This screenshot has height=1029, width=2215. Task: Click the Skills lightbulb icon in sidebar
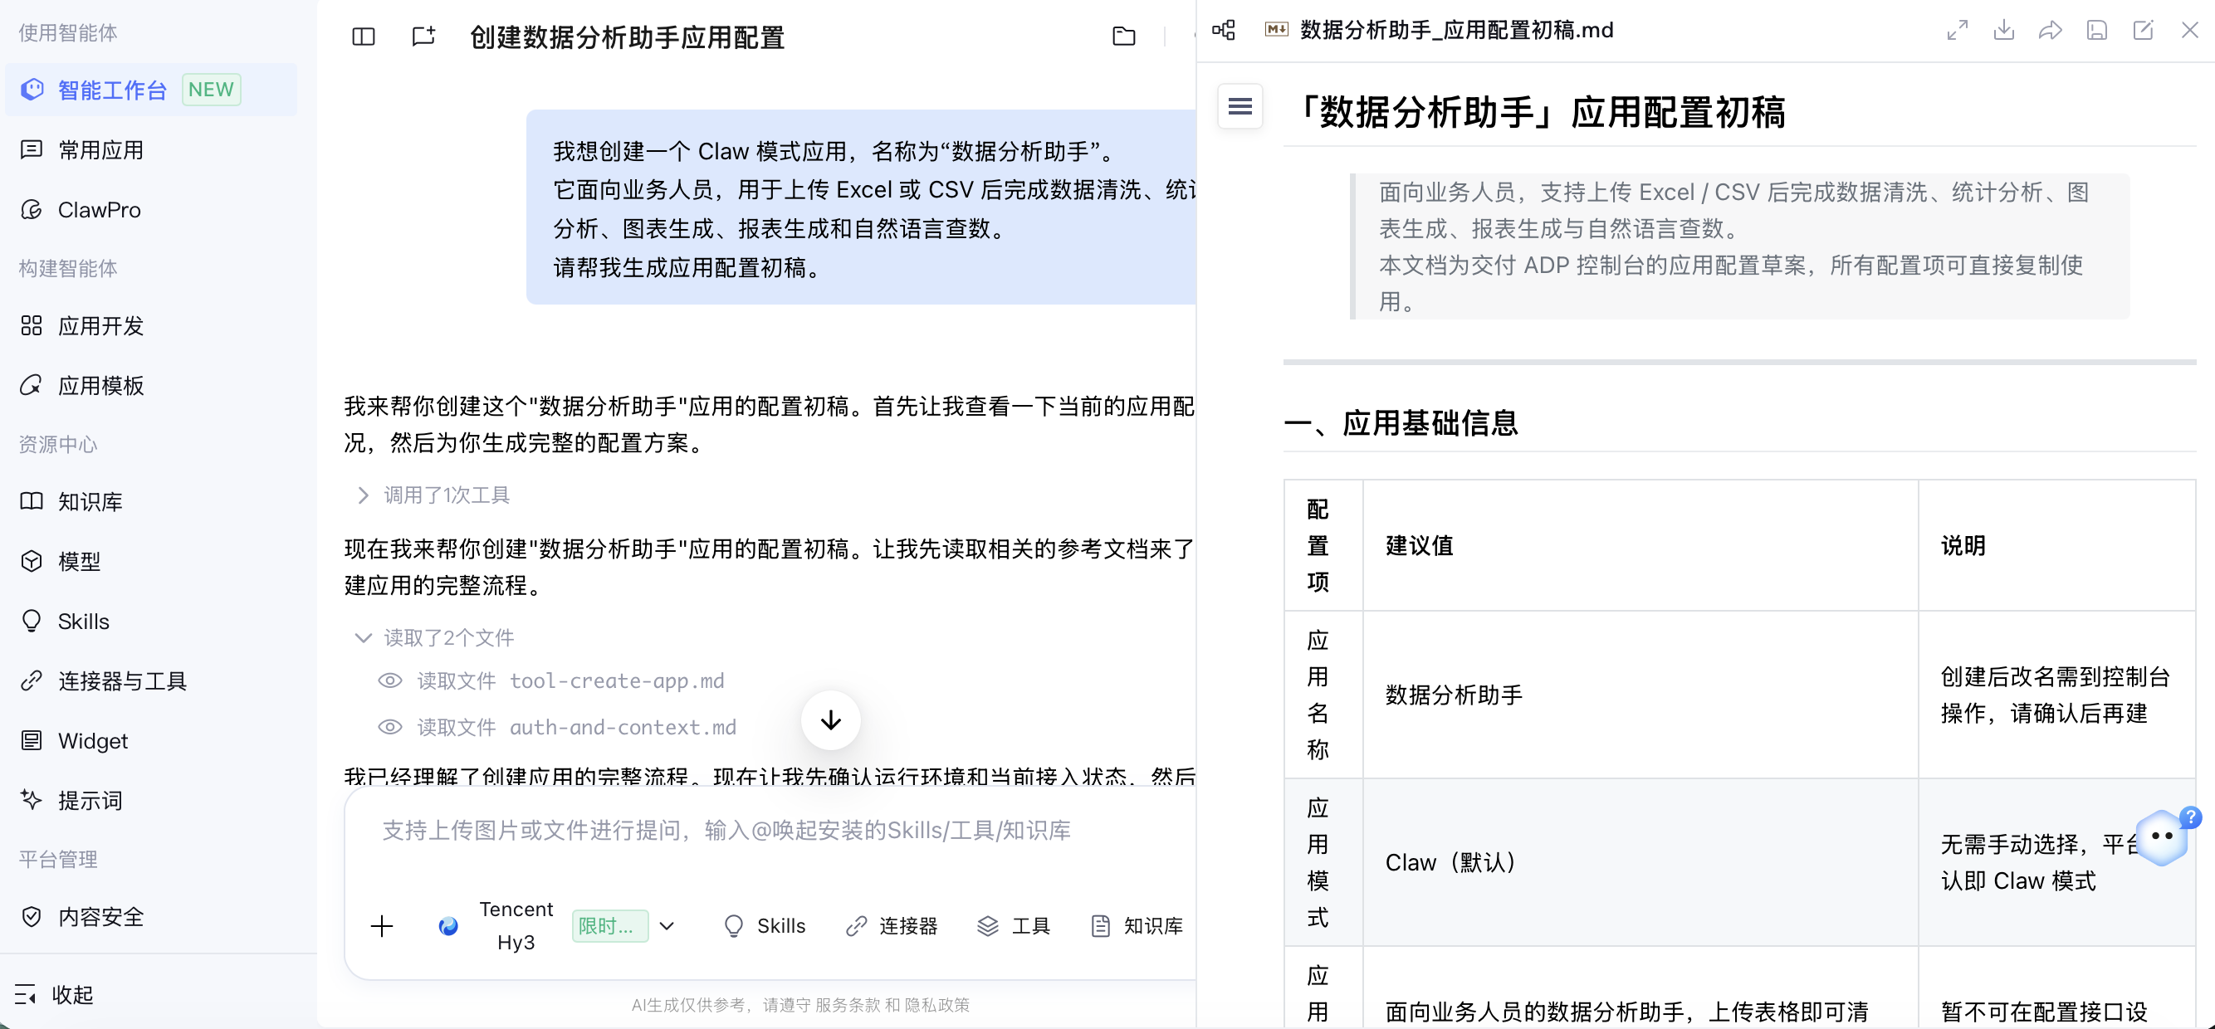click(32, 622)
